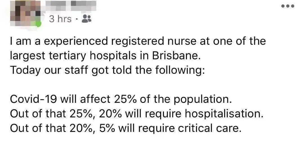Click the second blurred name segment
This screenshot has width=304, height=144.
[x=83, y=6]
